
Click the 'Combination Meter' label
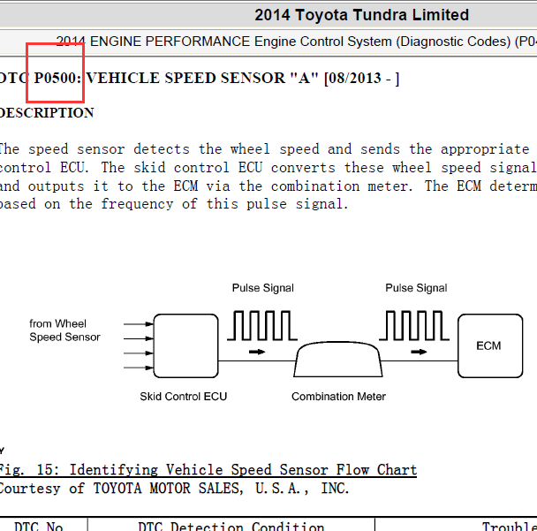[338, 397]
